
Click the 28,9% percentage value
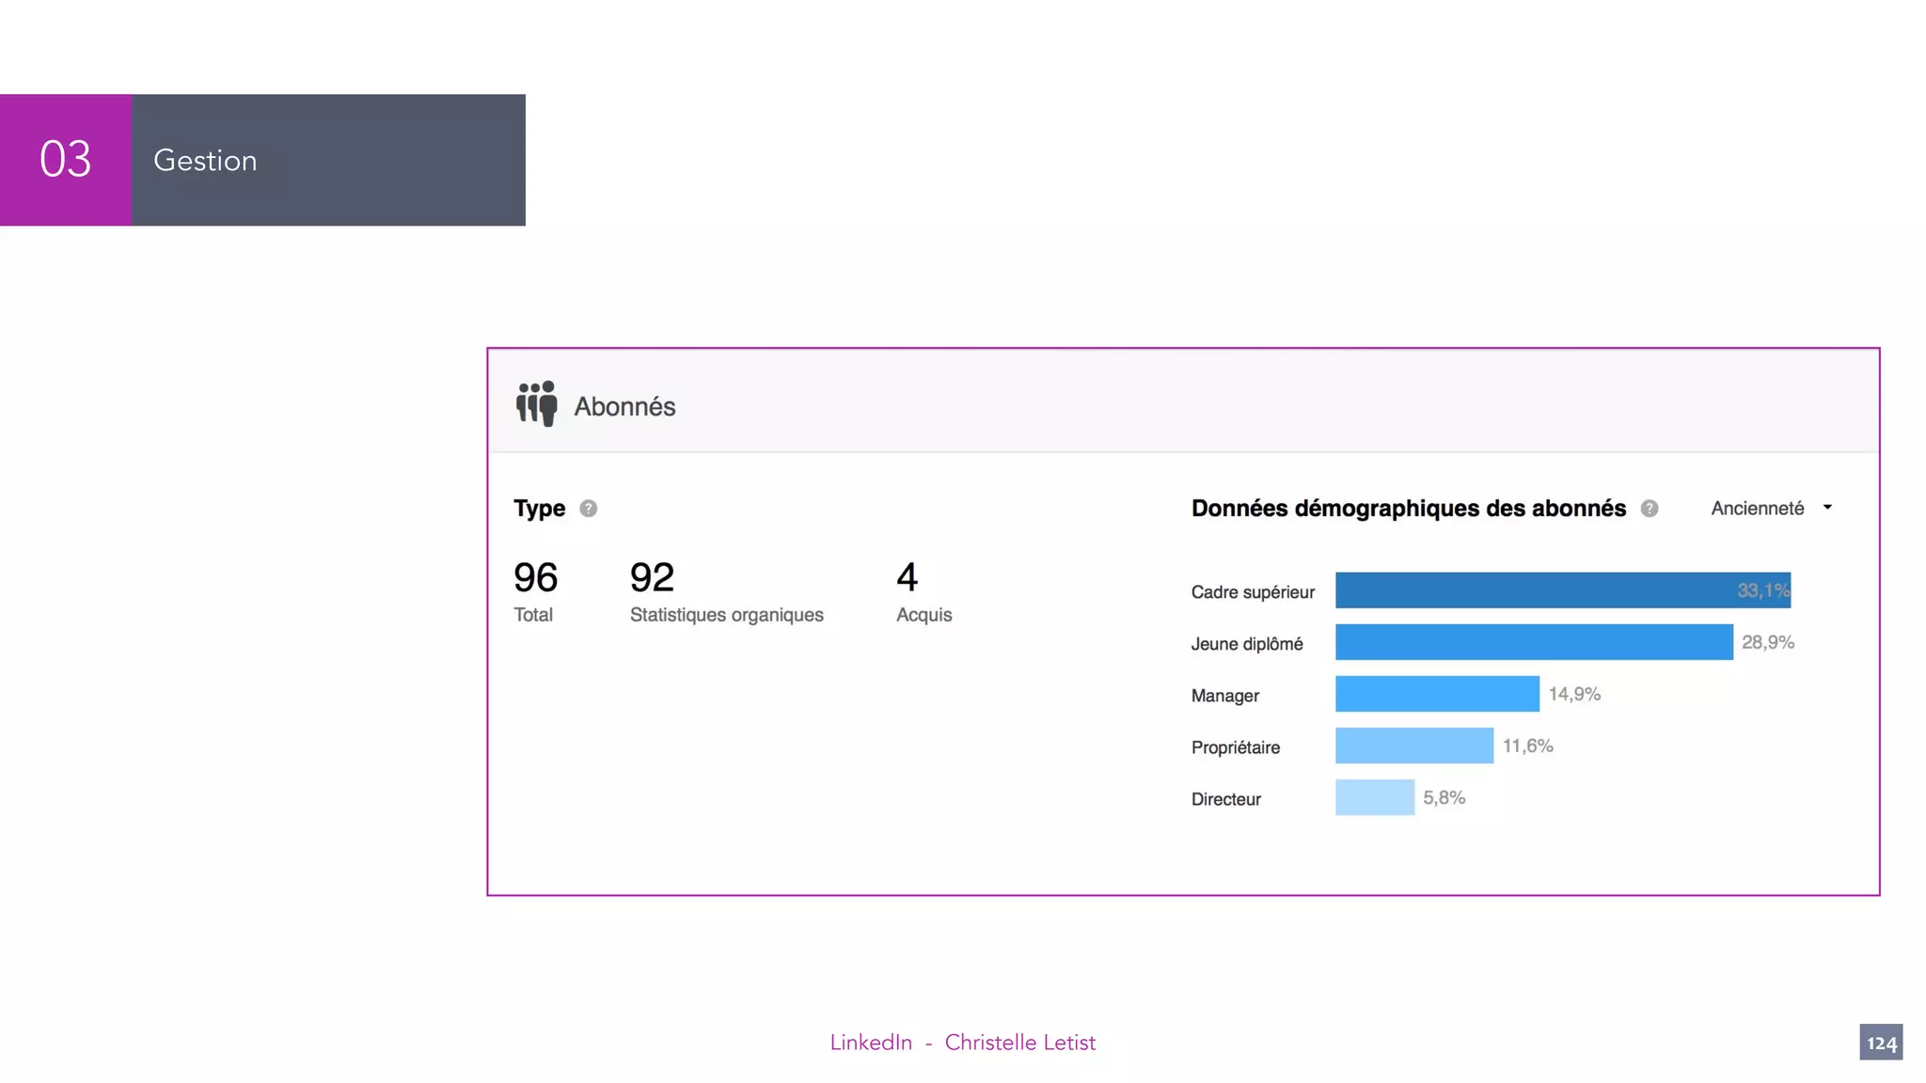[1768, 642]
